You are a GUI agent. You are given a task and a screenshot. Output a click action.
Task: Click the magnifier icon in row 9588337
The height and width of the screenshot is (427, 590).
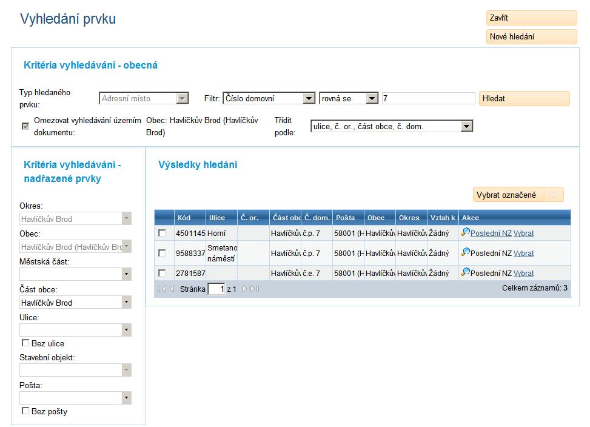(466, 252)
